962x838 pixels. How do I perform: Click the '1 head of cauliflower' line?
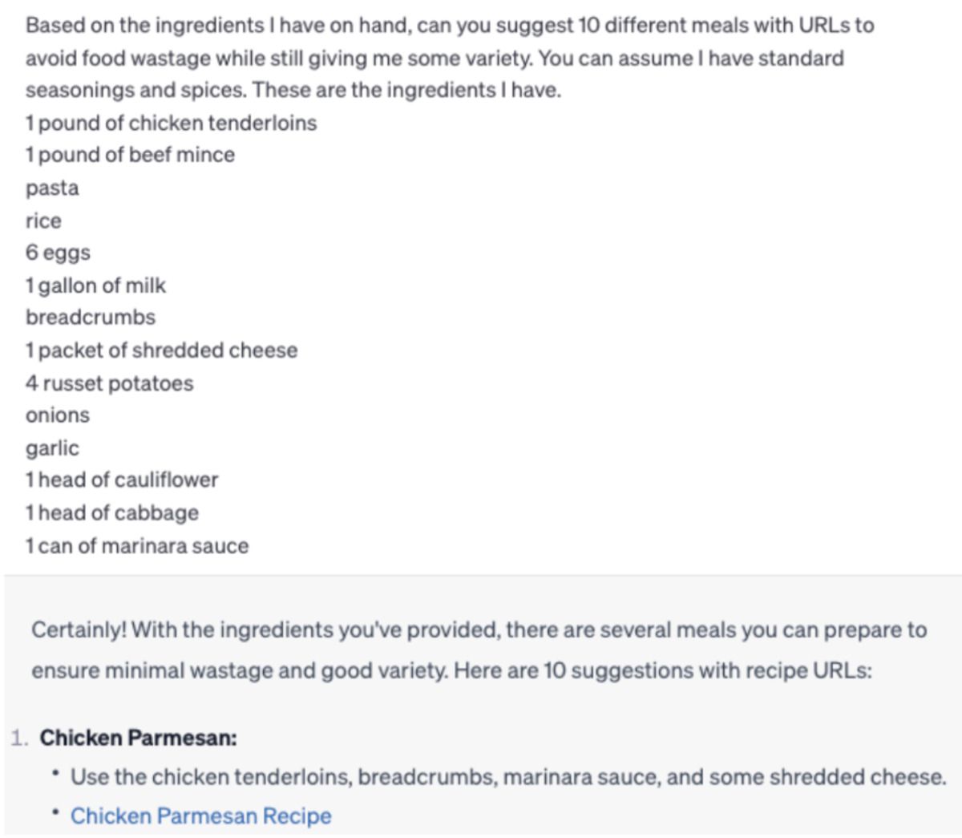tap(122, 480)
